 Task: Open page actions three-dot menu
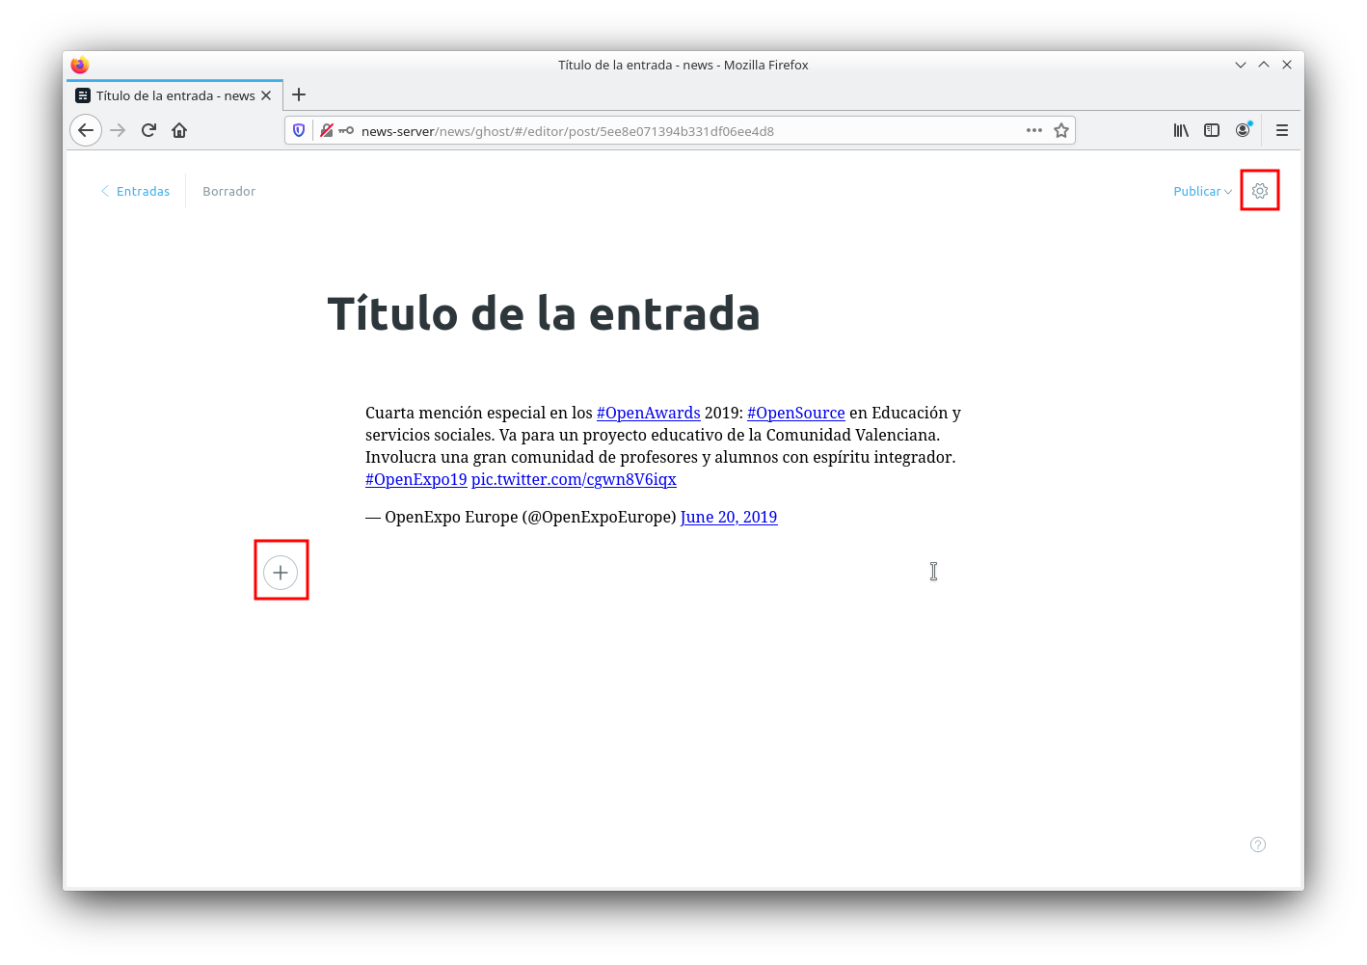pyautogui.click(x=1033, y=130)
